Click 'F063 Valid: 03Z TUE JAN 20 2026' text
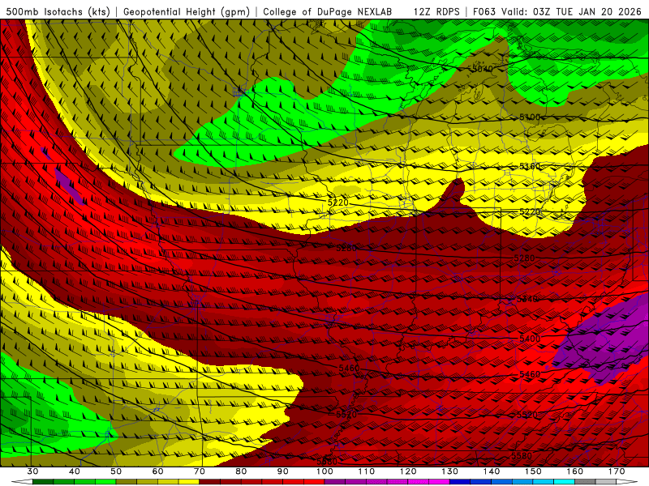649x486 pixels. coord(557,11)
